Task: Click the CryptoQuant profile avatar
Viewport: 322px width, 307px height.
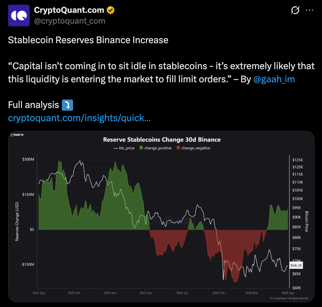Action: tap(18, 16)
